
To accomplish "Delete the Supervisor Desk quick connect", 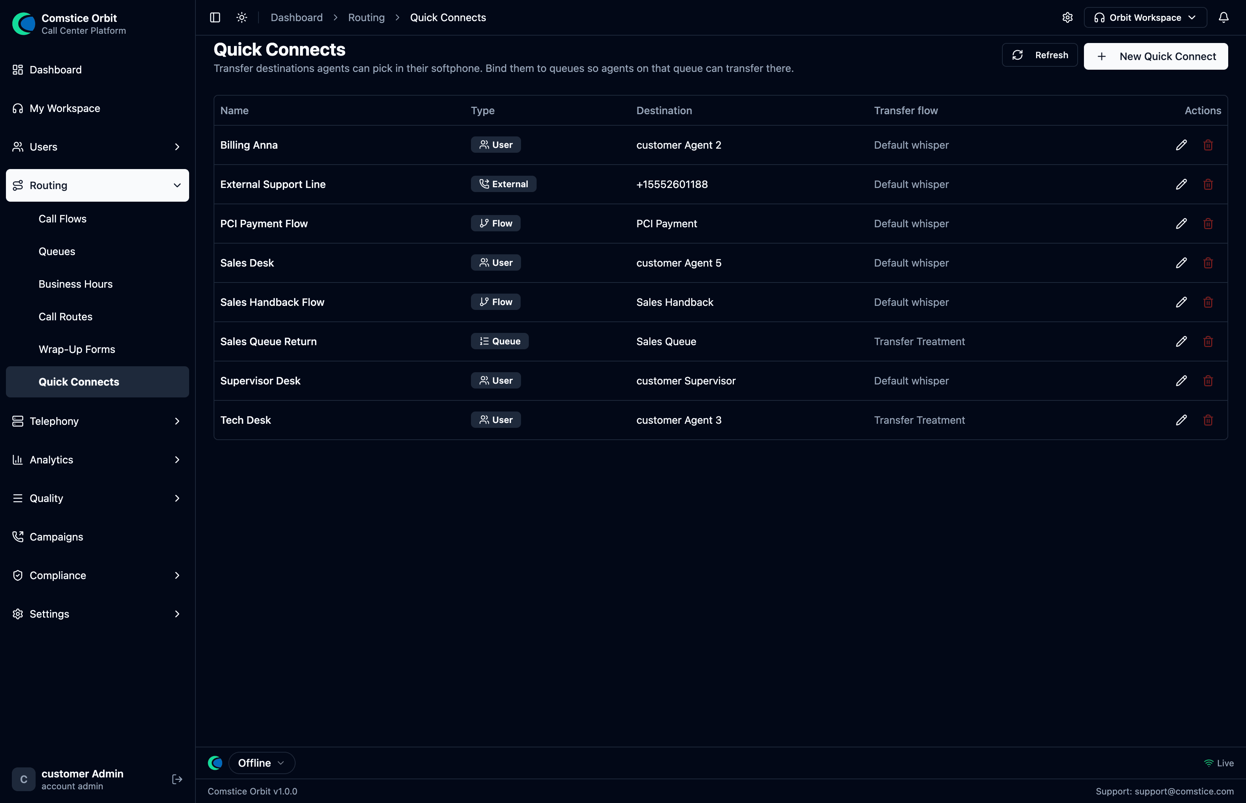I will click(x=1208, y=381).
